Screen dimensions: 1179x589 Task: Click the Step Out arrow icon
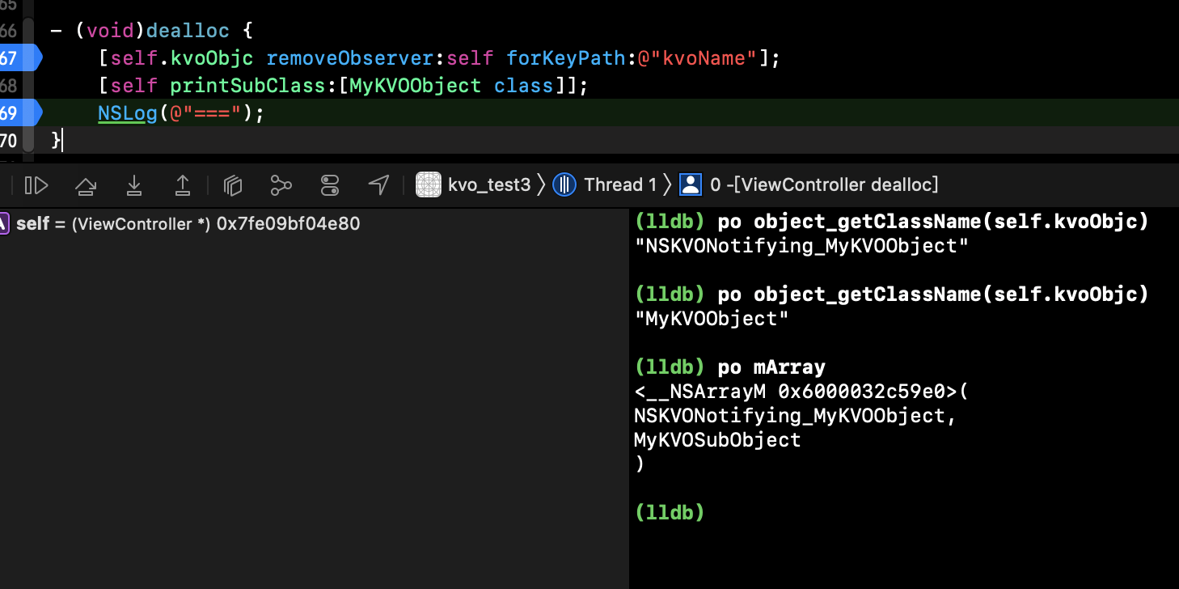pyautogui.click(x=183, y=185)
